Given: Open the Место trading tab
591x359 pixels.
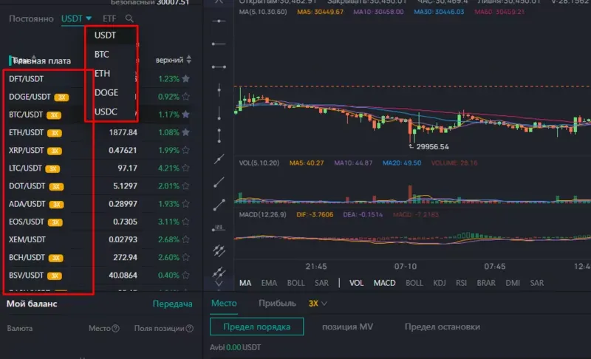Looking at the screenshot, I should 224,304.
